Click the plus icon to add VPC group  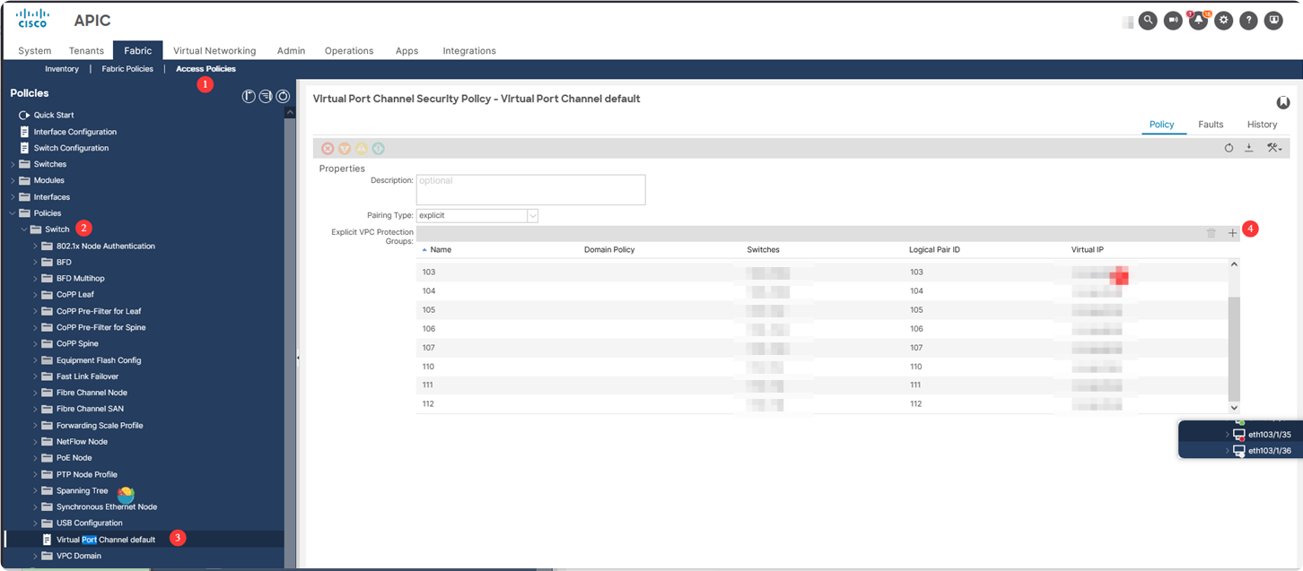(1233, 233)
